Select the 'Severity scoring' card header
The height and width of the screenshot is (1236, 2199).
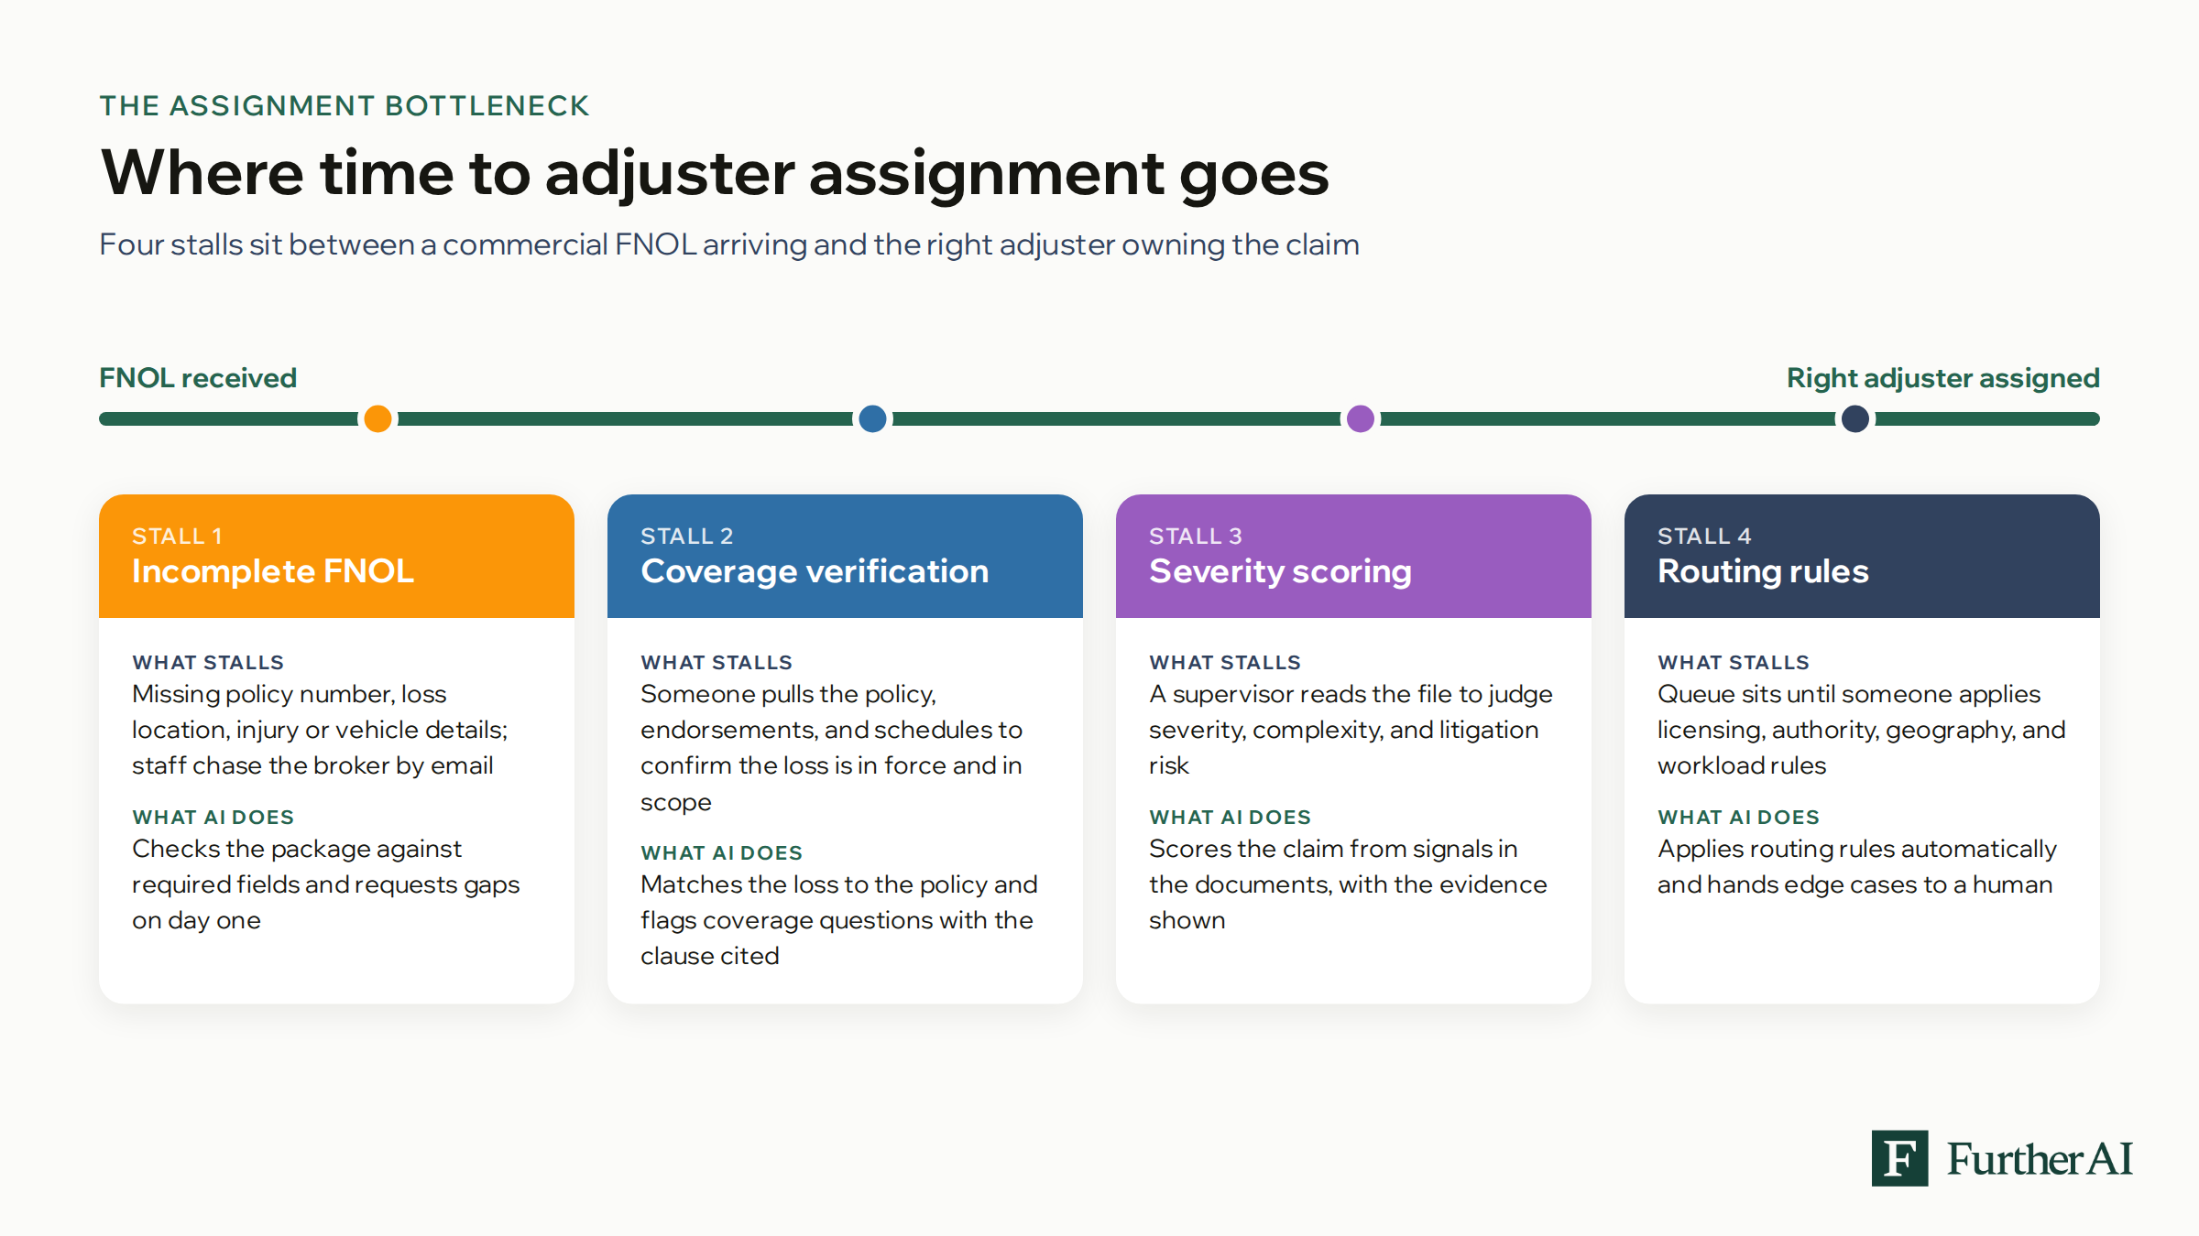coord(1353,556)
